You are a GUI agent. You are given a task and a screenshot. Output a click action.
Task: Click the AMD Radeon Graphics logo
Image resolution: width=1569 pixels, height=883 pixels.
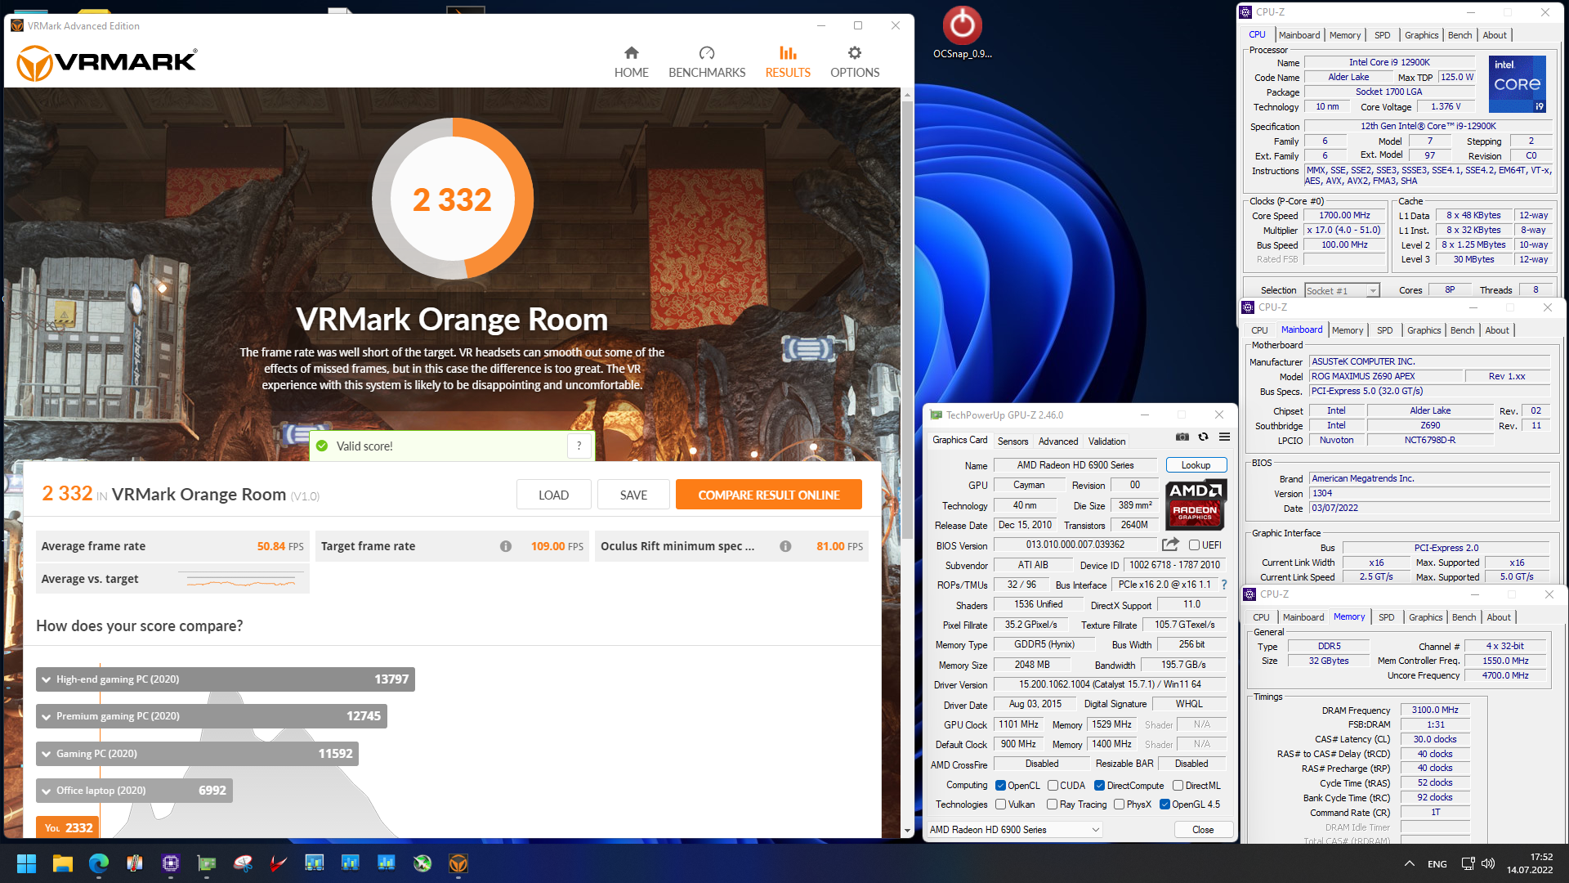[x=1196, y=504]
